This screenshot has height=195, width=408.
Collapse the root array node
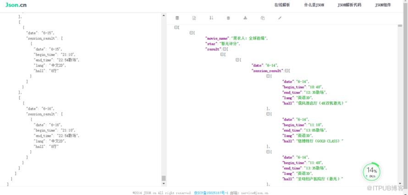pyautogui.click(x=176, y=27)
